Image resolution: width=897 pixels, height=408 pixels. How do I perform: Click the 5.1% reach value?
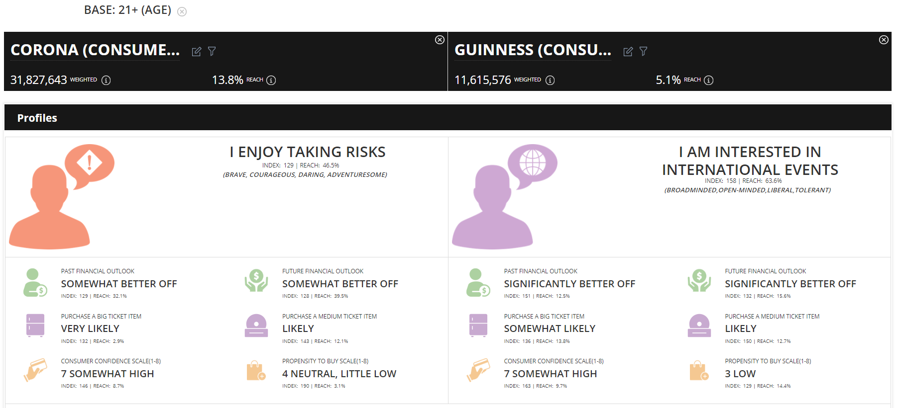pos(668,80)
